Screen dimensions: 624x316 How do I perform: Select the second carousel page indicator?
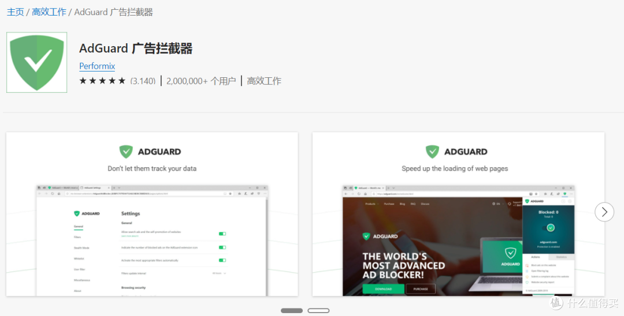pos(318,310)
